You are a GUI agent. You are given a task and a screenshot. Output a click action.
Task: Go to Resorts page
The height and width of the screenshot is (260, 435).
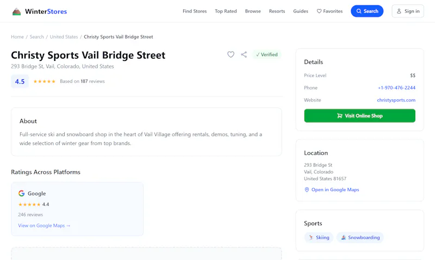[277, 11]
